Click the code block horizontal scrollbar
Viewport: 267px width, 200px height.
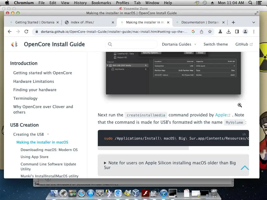click(143, 148)
